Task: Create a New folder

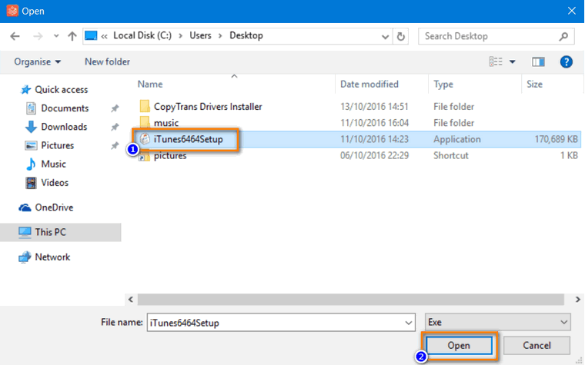Action: tap(107, 61)
